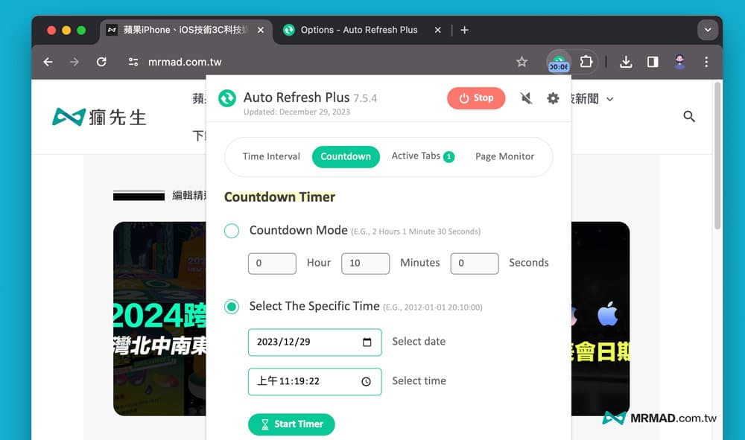Select the Countdown tab
This screenshot has height=440, width=745.
click(346, 156)
